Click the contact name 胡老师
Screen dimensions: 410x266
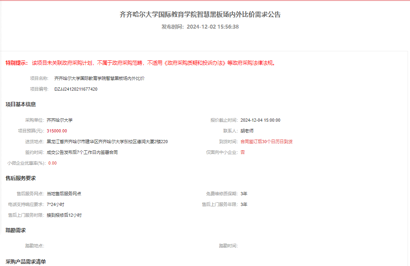pyautogui.click(x=247, y=131)
